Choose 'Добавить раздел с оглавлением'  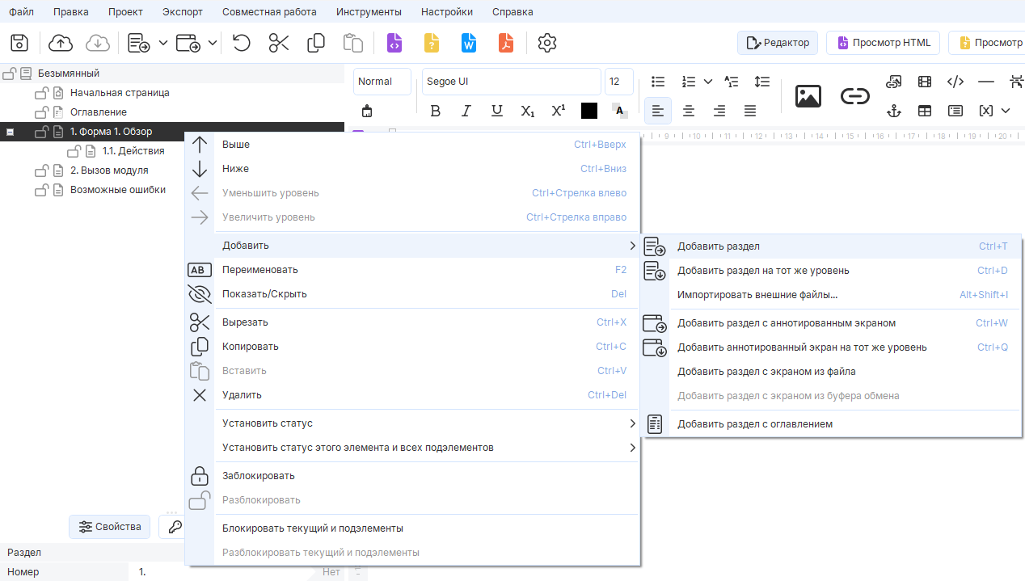coord(831,424)
